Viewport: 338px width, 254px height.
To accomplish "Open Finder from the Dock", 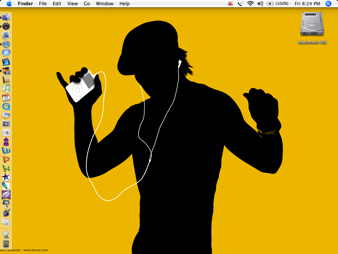I will pos(6,18).
